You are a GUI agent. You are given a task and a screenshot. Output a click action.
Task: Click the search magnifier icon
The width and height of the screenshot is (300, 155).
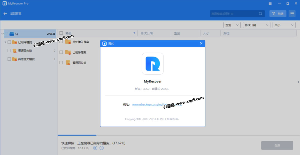(x=261, y=14)
